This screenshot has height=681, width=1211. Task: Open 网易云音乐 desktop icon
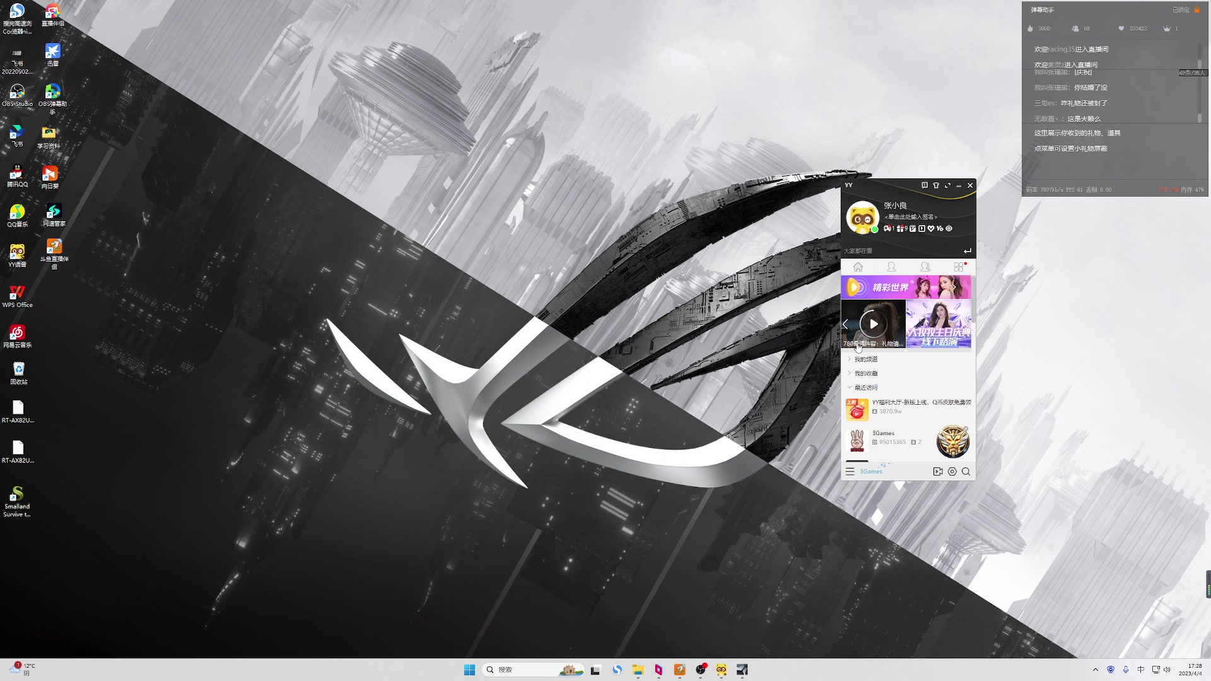pyautogui.click(x=17, y=337)
